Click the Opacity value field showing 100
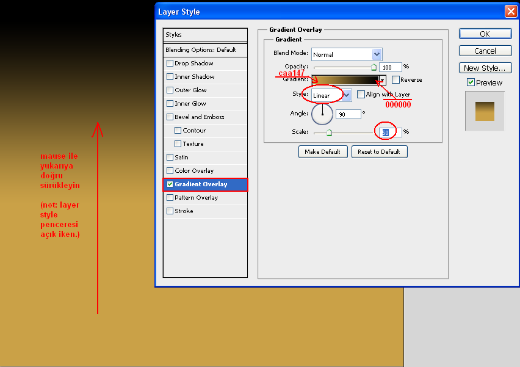520x367 pixels. (391, 67)
